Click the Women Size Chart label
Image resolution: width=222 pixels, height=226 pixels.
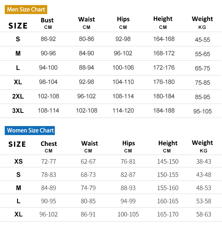tap(30, 131)
